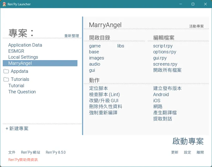Screen dimensions: 212x167
Task: Click 更新 to update Ren'Py
Action: 175,152
